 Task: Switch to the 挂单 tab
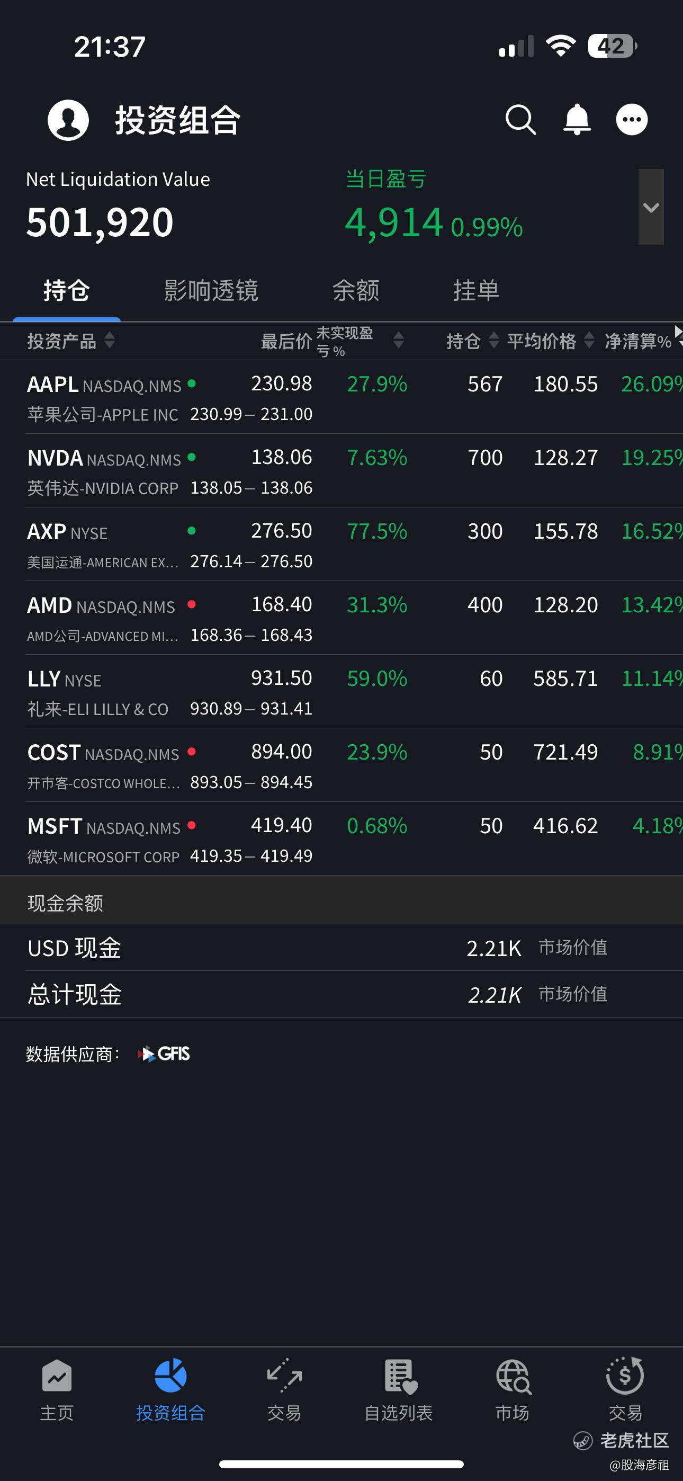pos(477,290)
